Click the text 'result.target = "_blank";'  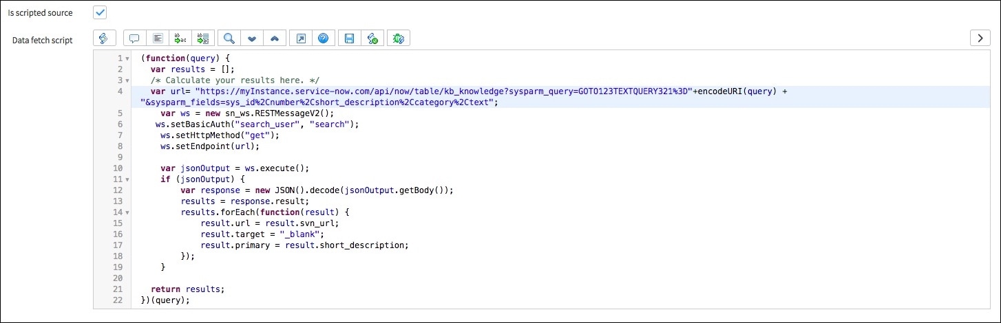263,234
